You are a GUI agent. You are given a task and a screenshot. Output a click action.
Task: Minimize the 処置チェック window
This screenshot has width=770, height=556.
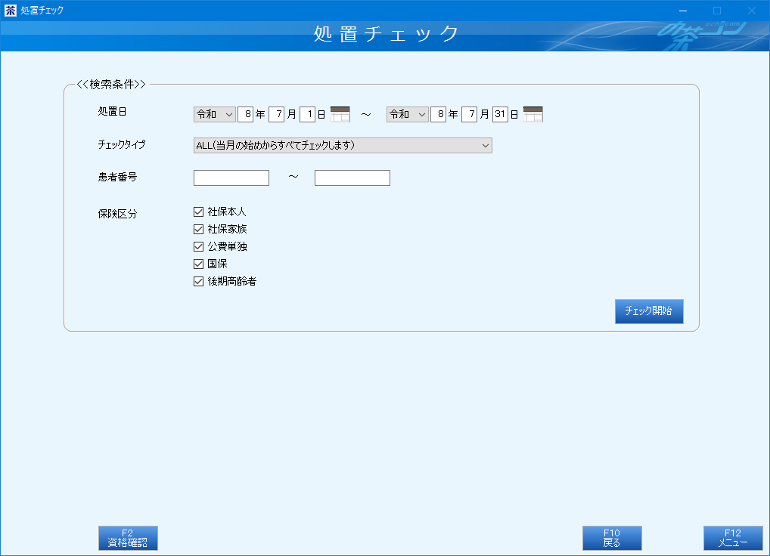(682, 11)
